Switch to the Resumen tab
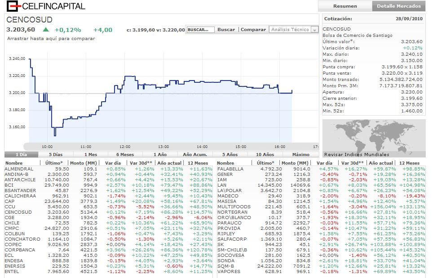This screenshot has width=437, height=278. (x=345, y=6)
